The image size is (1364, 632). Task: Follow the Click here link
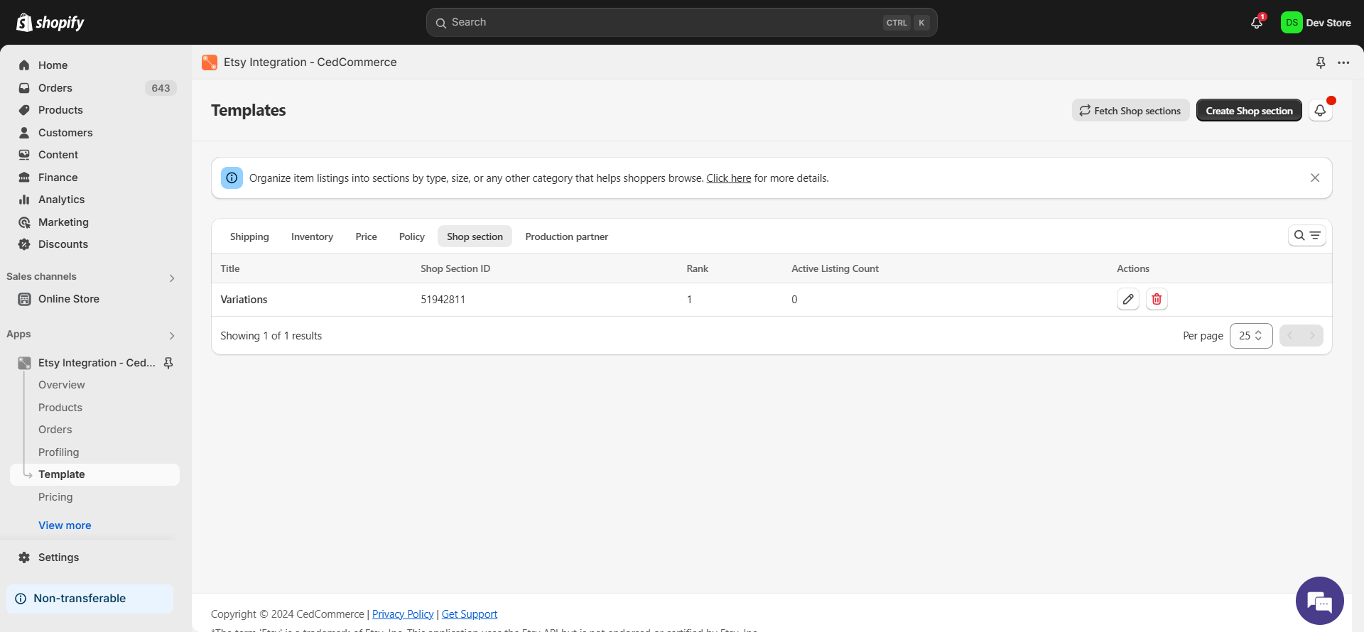728,178
